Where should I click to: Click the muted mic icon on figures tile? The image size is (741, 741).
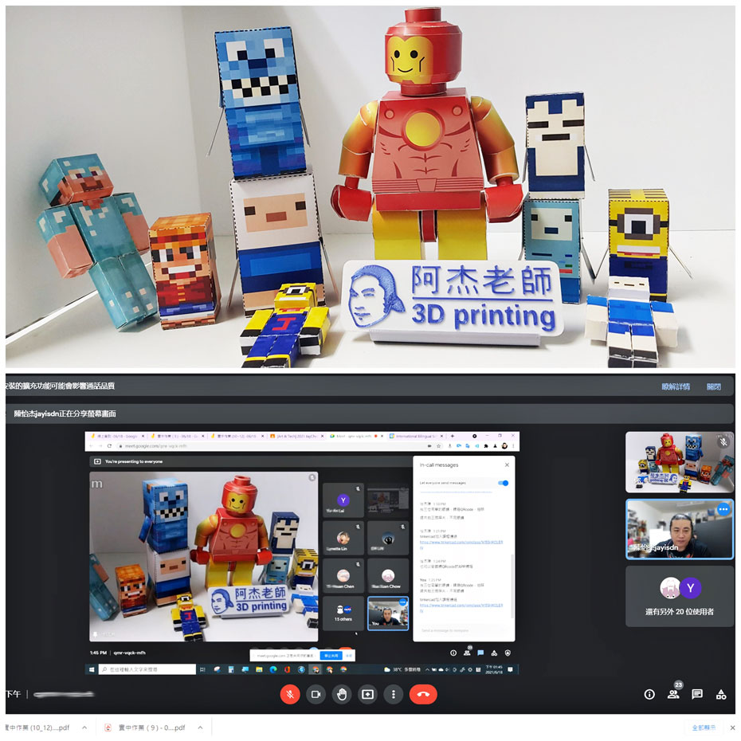tap(723, 442)
